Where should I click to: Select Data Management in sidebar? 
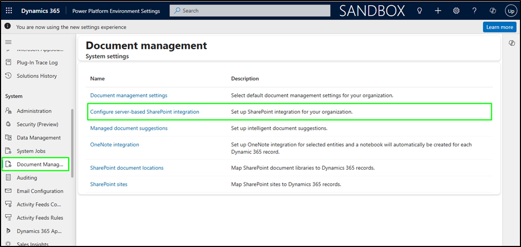[38, 137]
